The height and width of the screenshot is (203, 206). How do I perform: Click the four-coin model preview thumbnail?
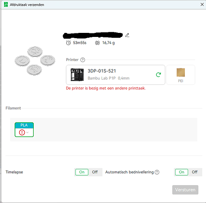(x=35, y=61)
